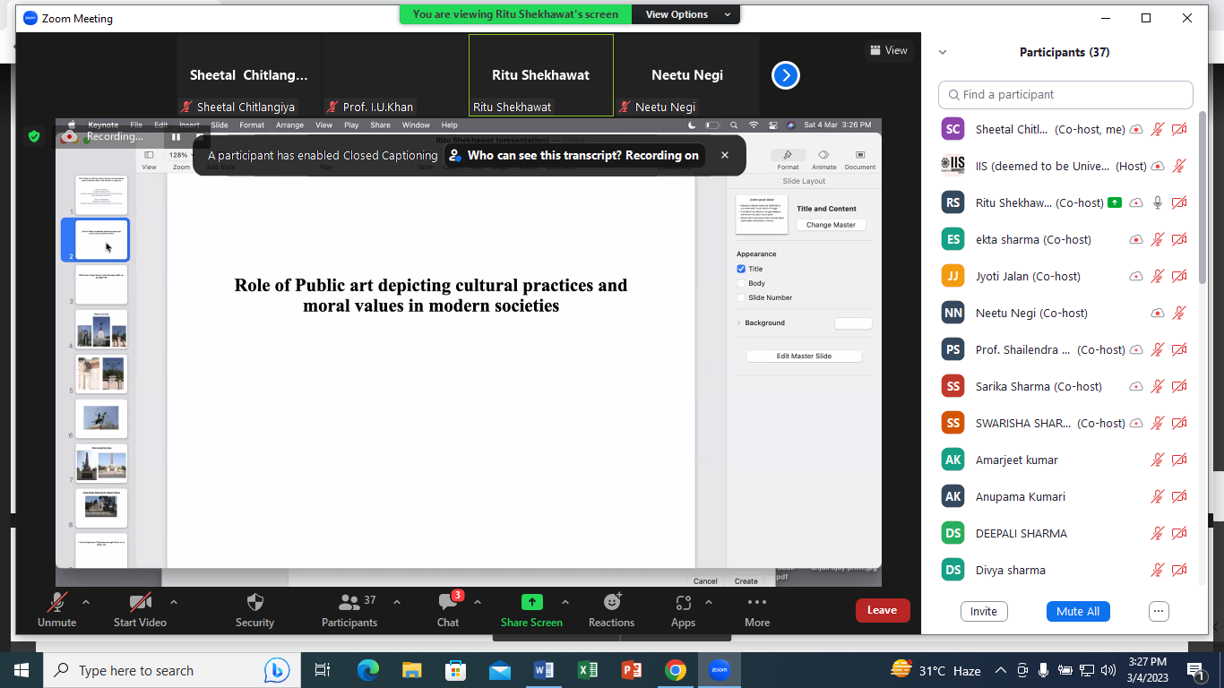Screen dimensions: 1224x688
Task: Open the View layout menu
Action: [888, 50]
